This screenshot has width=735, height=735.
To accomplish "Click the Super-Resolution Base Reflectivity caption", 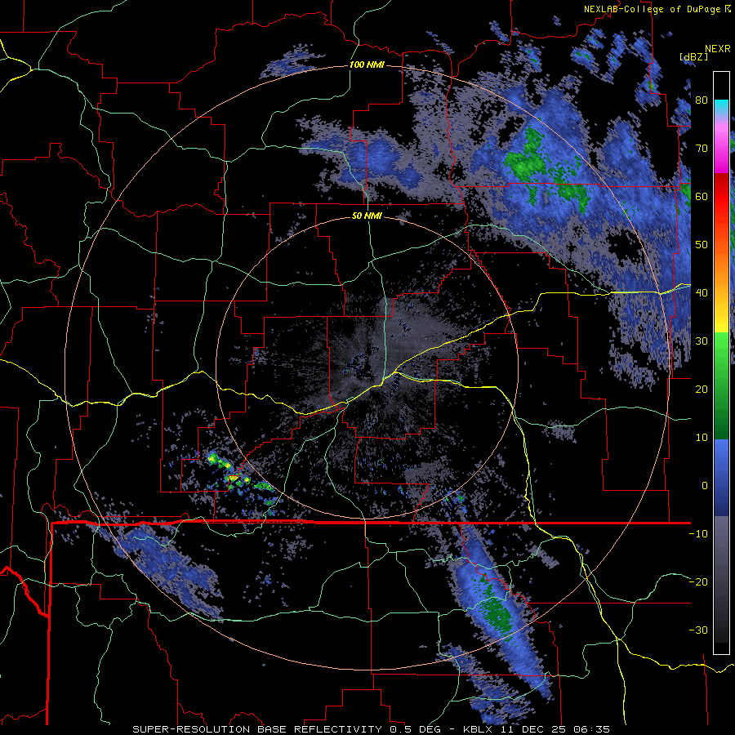I will (371, 729).
